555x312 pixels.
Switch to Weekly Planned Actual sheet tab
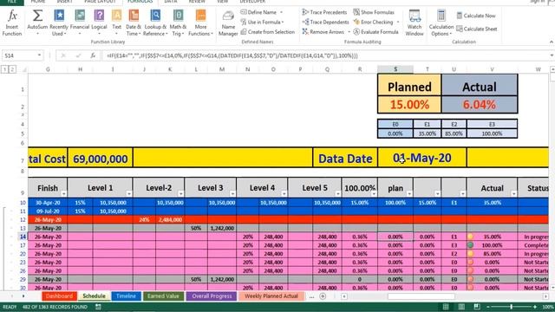click(x=271, y=296)
